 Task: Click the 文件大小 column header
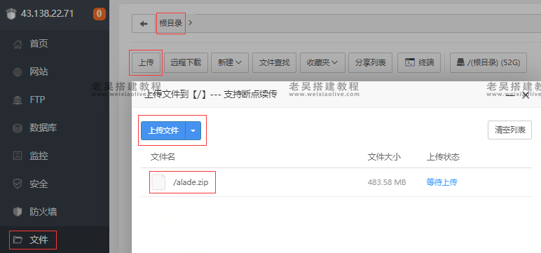coord(384,157)
